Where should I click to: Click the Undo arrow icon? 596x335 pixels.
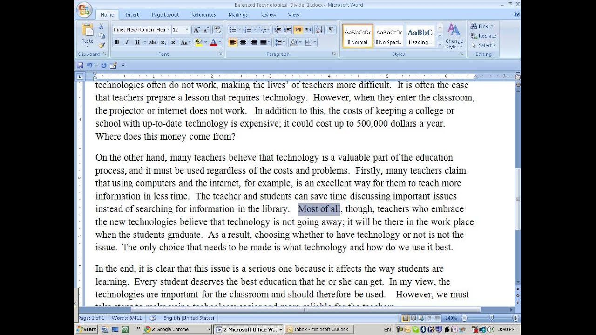click(x=89, y=66)
